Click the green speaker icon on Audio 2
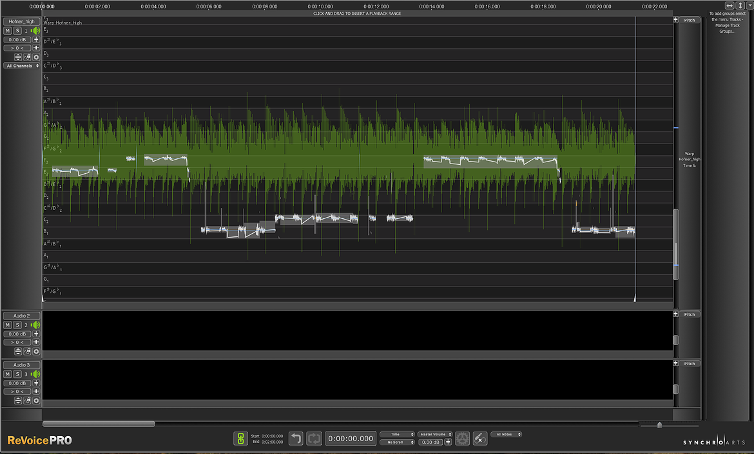The height and width of the screenshot is (454, 754). [x=35, y=325]
